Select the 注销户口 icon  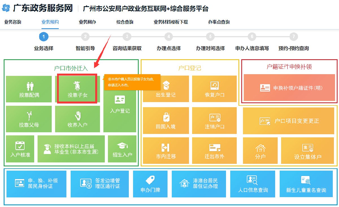(214, 120)
